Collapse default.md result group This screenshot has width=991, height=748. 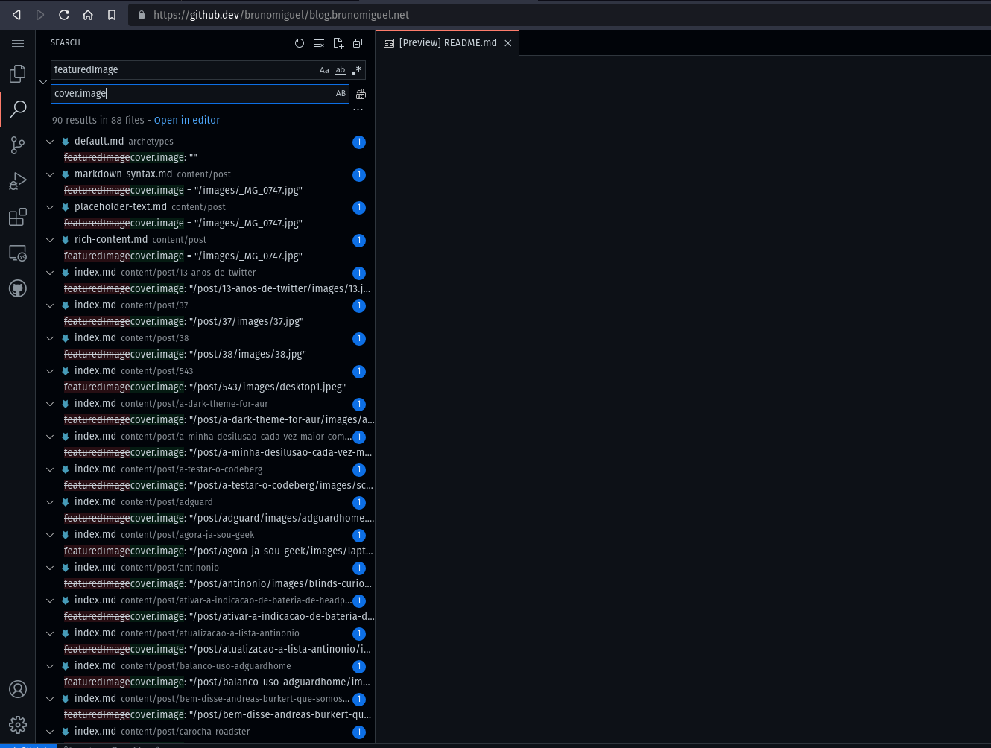pos(50,142)
